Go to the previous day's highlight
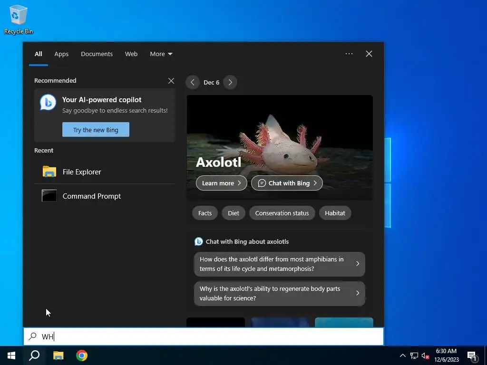Screen dimensions: 487x365 pyautogui.click(x=193, y=82)
